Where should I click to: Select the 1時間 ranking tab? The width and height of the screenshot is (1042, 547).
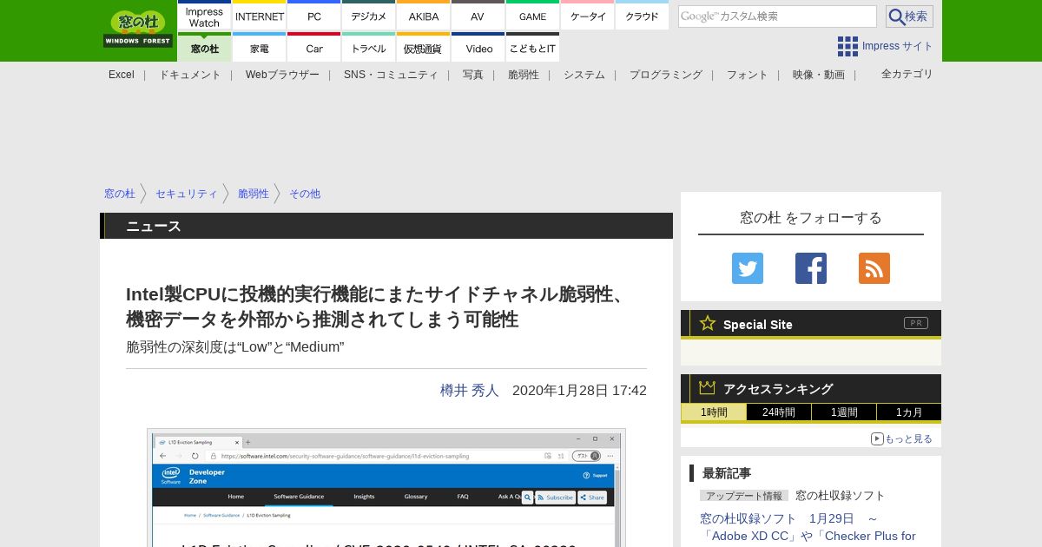click(714, 412)
